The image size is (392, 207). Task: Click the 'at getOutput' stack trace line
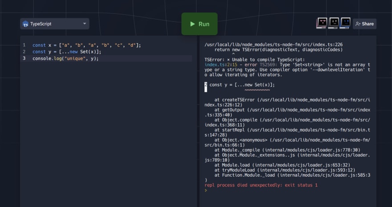(x=287, y=112)
